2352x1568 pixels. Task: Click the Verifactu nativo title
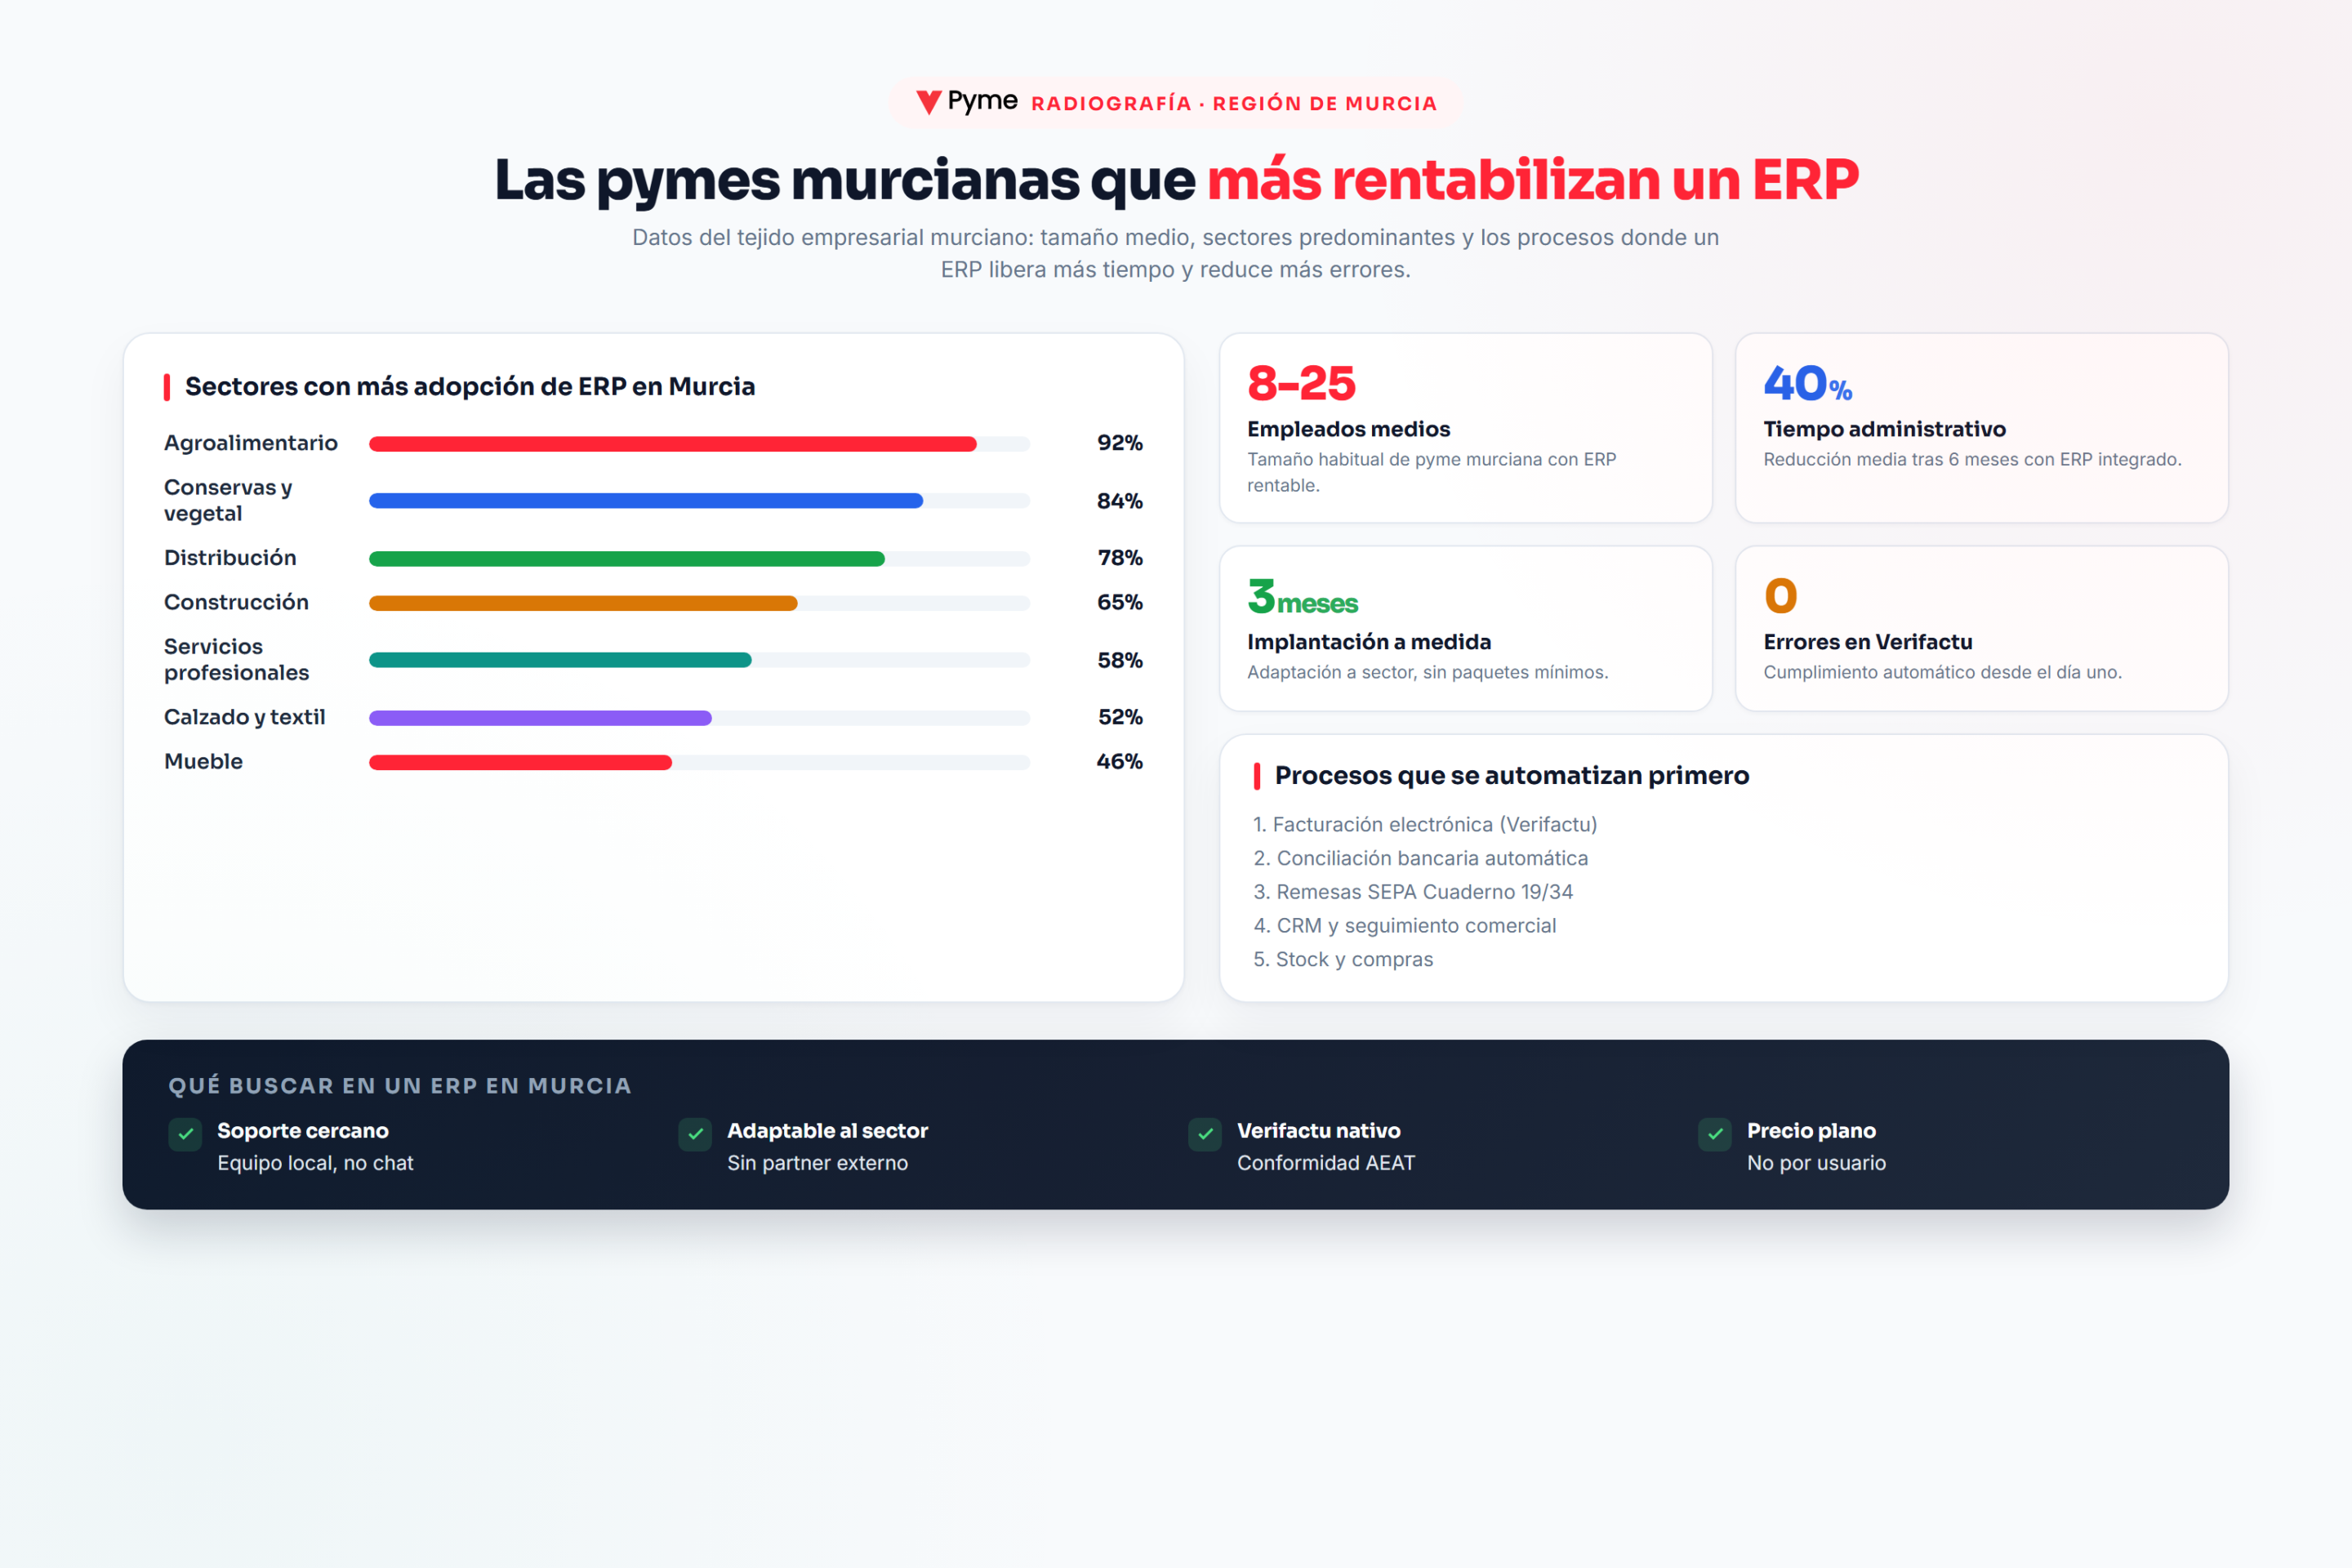(1319, 1131)
